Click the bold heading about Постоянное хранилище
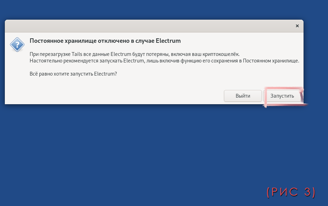 pos(105,41)
